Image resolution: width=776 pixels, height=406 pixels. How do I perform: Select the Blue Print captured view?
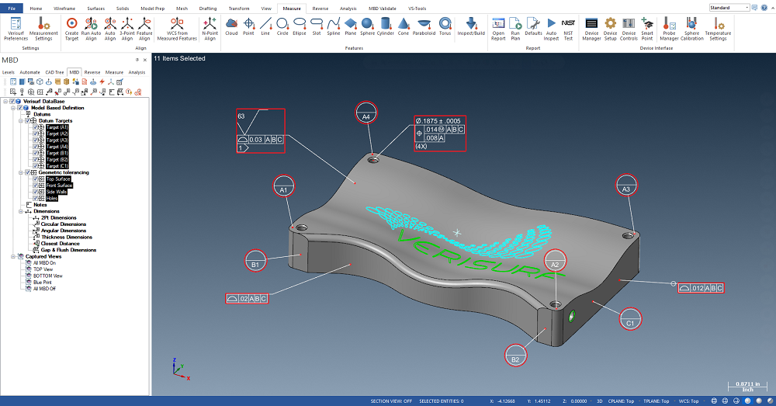click(x=42, y=282)
